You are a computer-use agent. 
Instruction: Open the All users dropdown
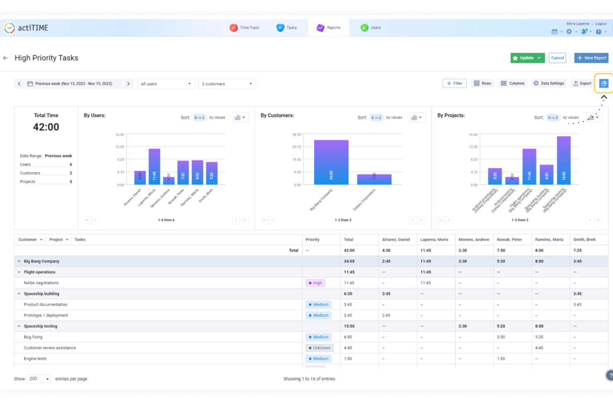(166, 84)
